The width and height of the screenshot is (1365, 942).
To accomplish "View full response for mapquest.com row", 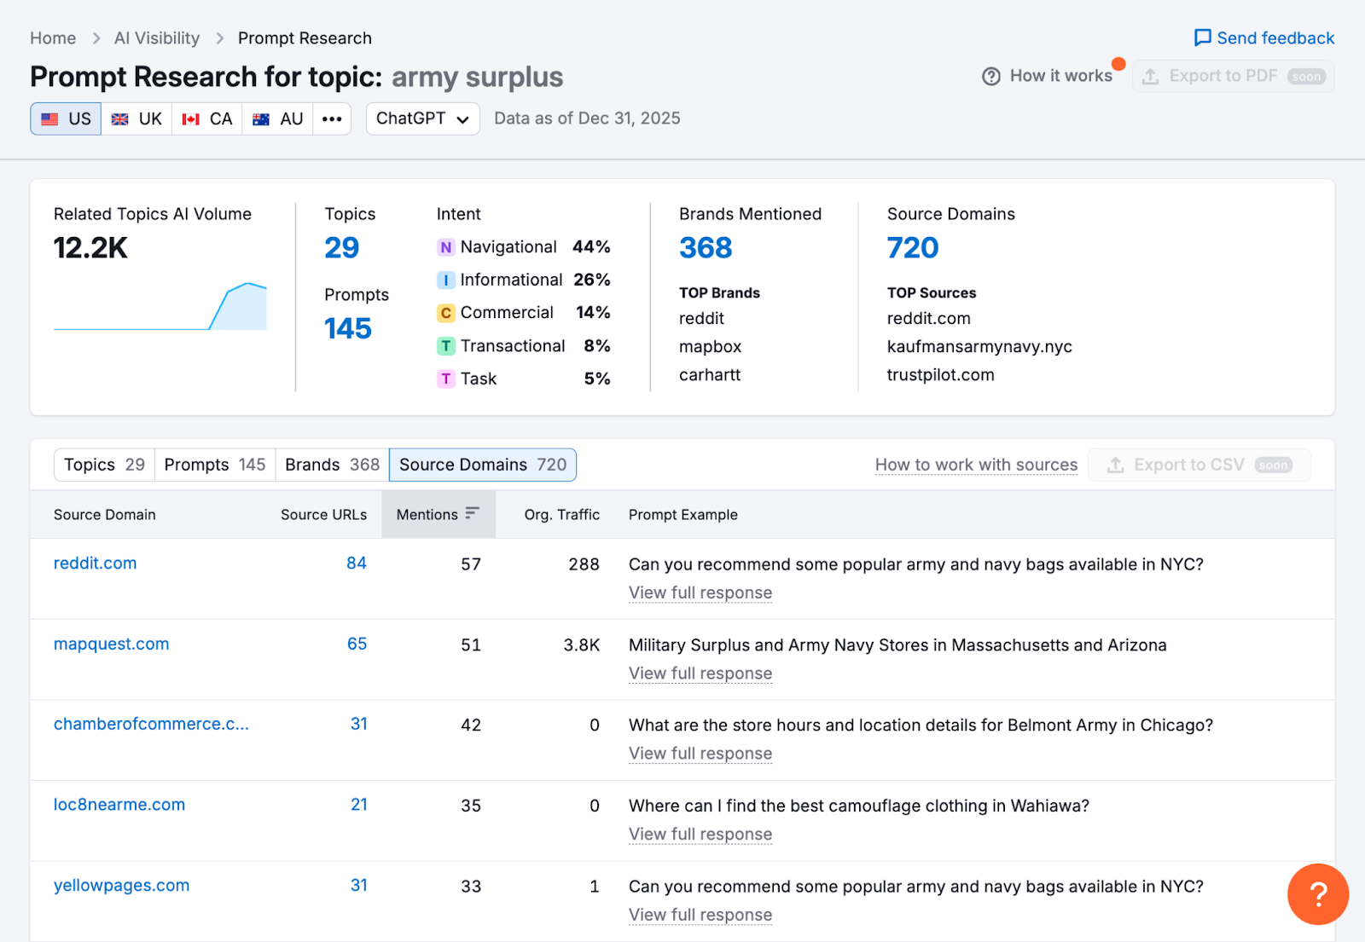I will pyautogui.click(x=700, y=673).
